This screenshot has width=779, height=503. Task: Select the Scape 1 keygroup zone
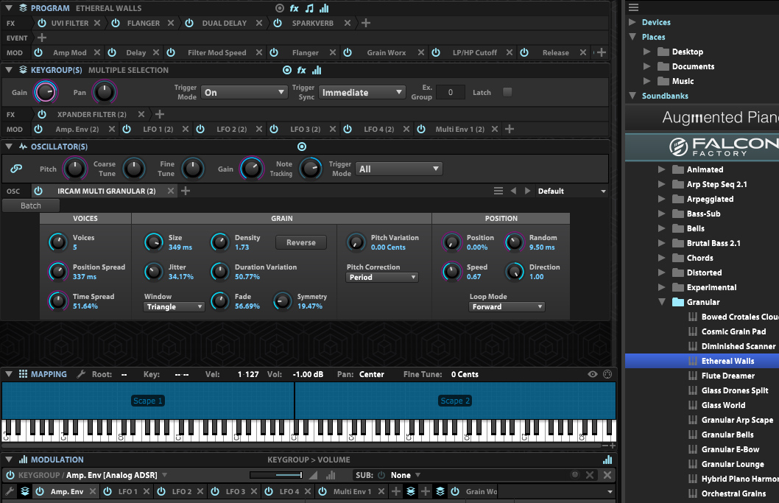click(147, 401)
